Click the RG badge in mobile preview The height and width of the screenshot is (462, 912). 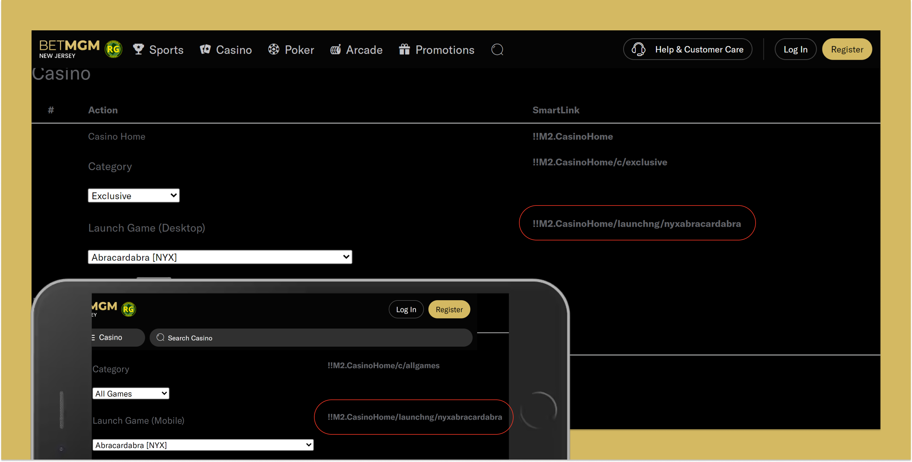(128, 309)
